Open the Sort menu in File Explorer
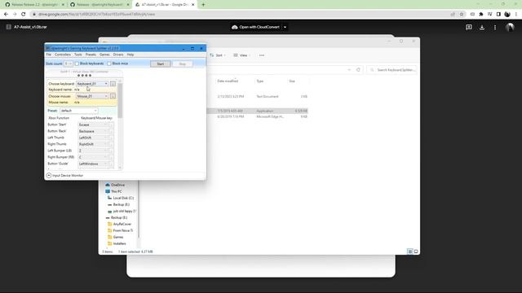The width and height of the screenshot is (522, 293). tap(218, 55)
